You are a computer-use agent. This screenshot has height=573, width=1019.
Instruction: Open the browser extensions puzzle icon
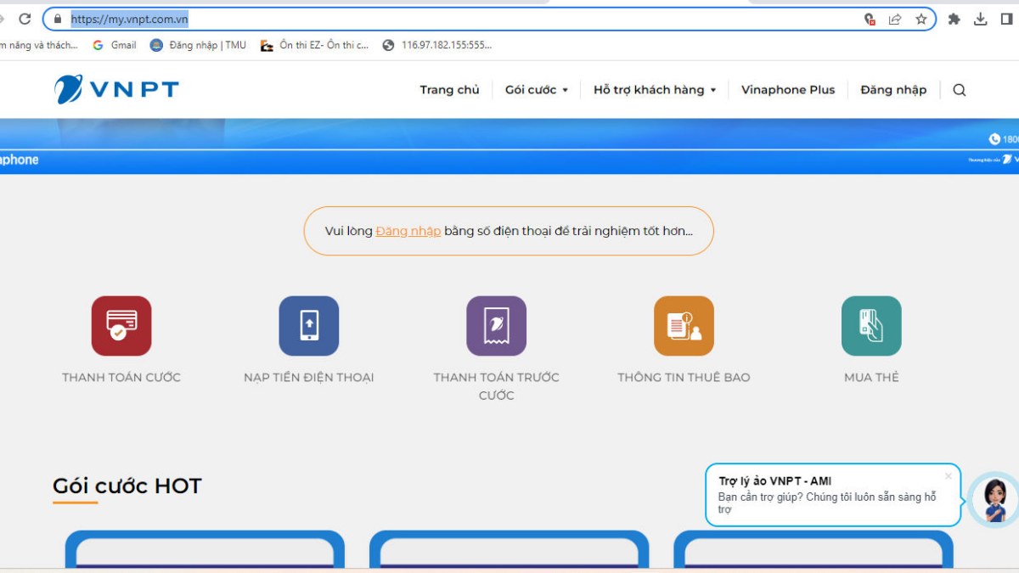[954, 19]
